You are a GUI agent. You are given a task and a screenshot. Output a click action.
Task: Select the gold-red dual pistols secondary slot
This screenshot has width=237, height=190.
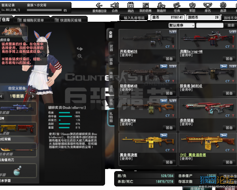(x=18, y=129)
